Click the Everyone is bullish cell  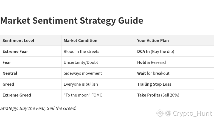click(81, 84)
